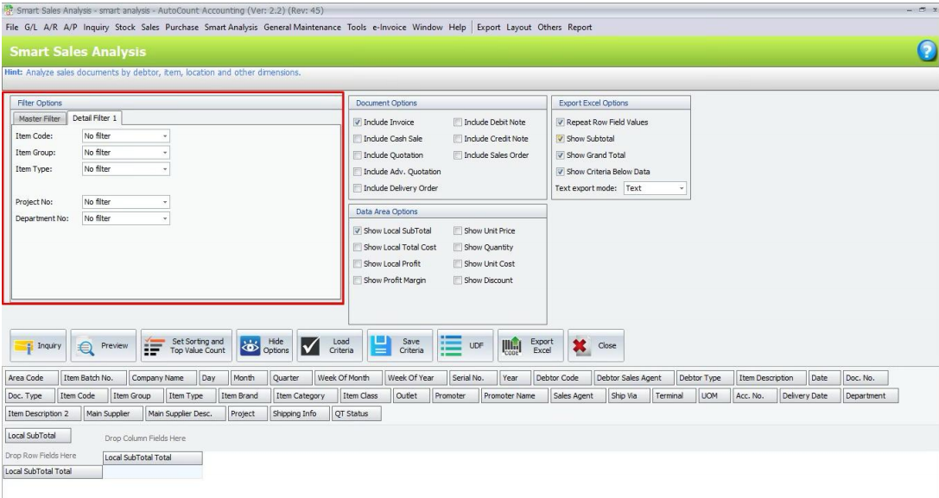This screenshot has width=939, height=498.
Task: Expand the Department No filter dropdown
Action: point(165,219)
